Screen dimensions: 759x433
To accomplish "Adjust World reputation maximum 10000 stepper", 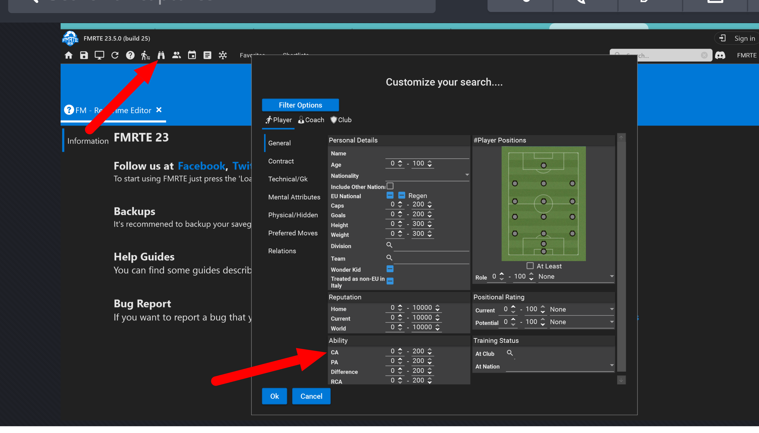I will click(437, 327).
